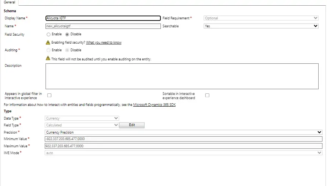
Task: Open the Data Type dropdown
Action: coord(82,118)
